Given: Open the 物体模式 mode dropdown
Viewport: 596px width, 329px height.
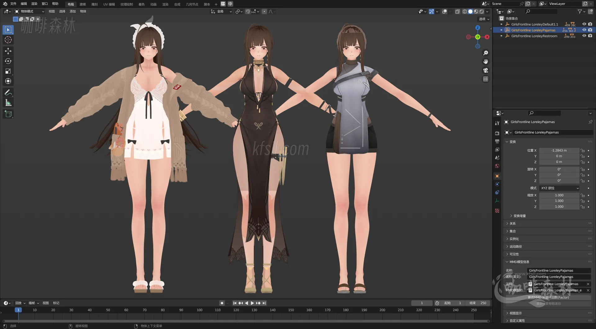Looking at the screenshot, I should click(29, 11).
